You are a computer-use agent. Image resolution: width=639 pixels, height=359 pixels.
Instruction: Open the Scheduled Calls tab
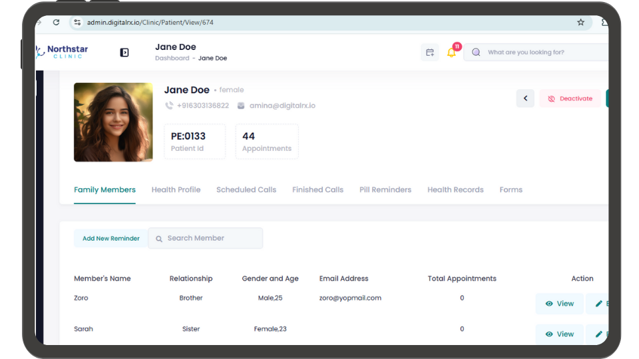(246, 189)
